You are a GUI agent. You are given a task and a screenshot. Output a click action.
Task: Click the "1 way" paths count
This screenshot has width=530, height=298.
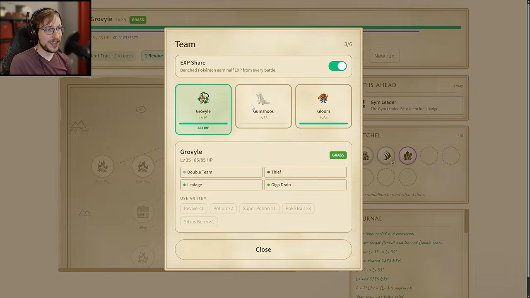click(x=458, y=86)
